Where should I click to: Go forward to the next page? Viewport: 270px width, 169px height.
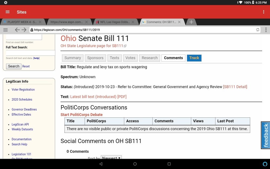24,30
